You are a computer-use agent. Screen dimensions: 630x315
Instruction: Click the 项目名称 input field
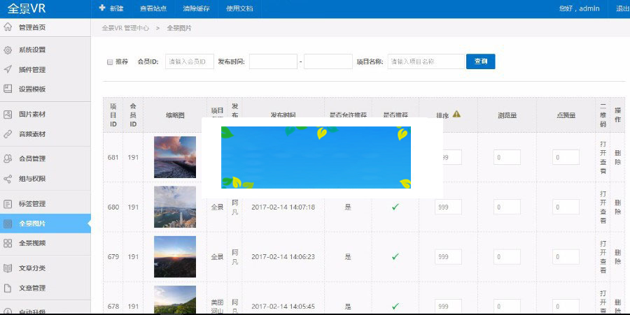click(x=426, y=61)
